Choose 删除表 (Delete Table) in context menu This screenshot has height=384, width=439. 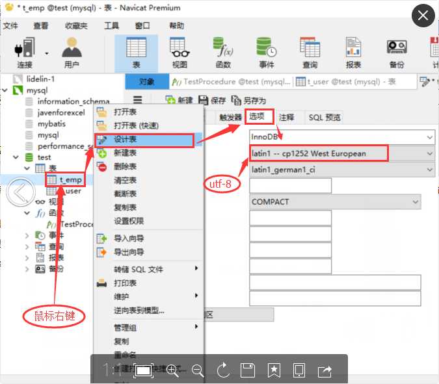point(148,167)
